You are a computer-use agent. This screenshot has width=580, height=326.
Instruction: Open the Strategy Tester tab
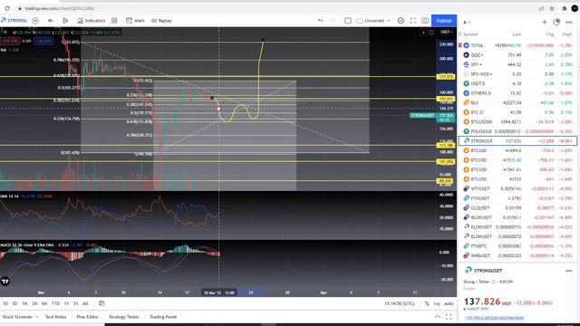point(124,317)
